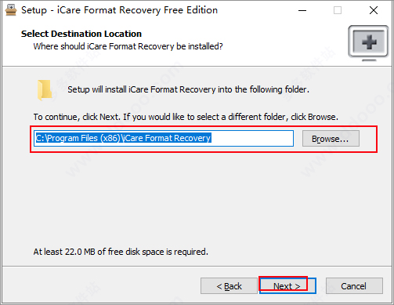Click the disabled maximize button

click(338, 10)
